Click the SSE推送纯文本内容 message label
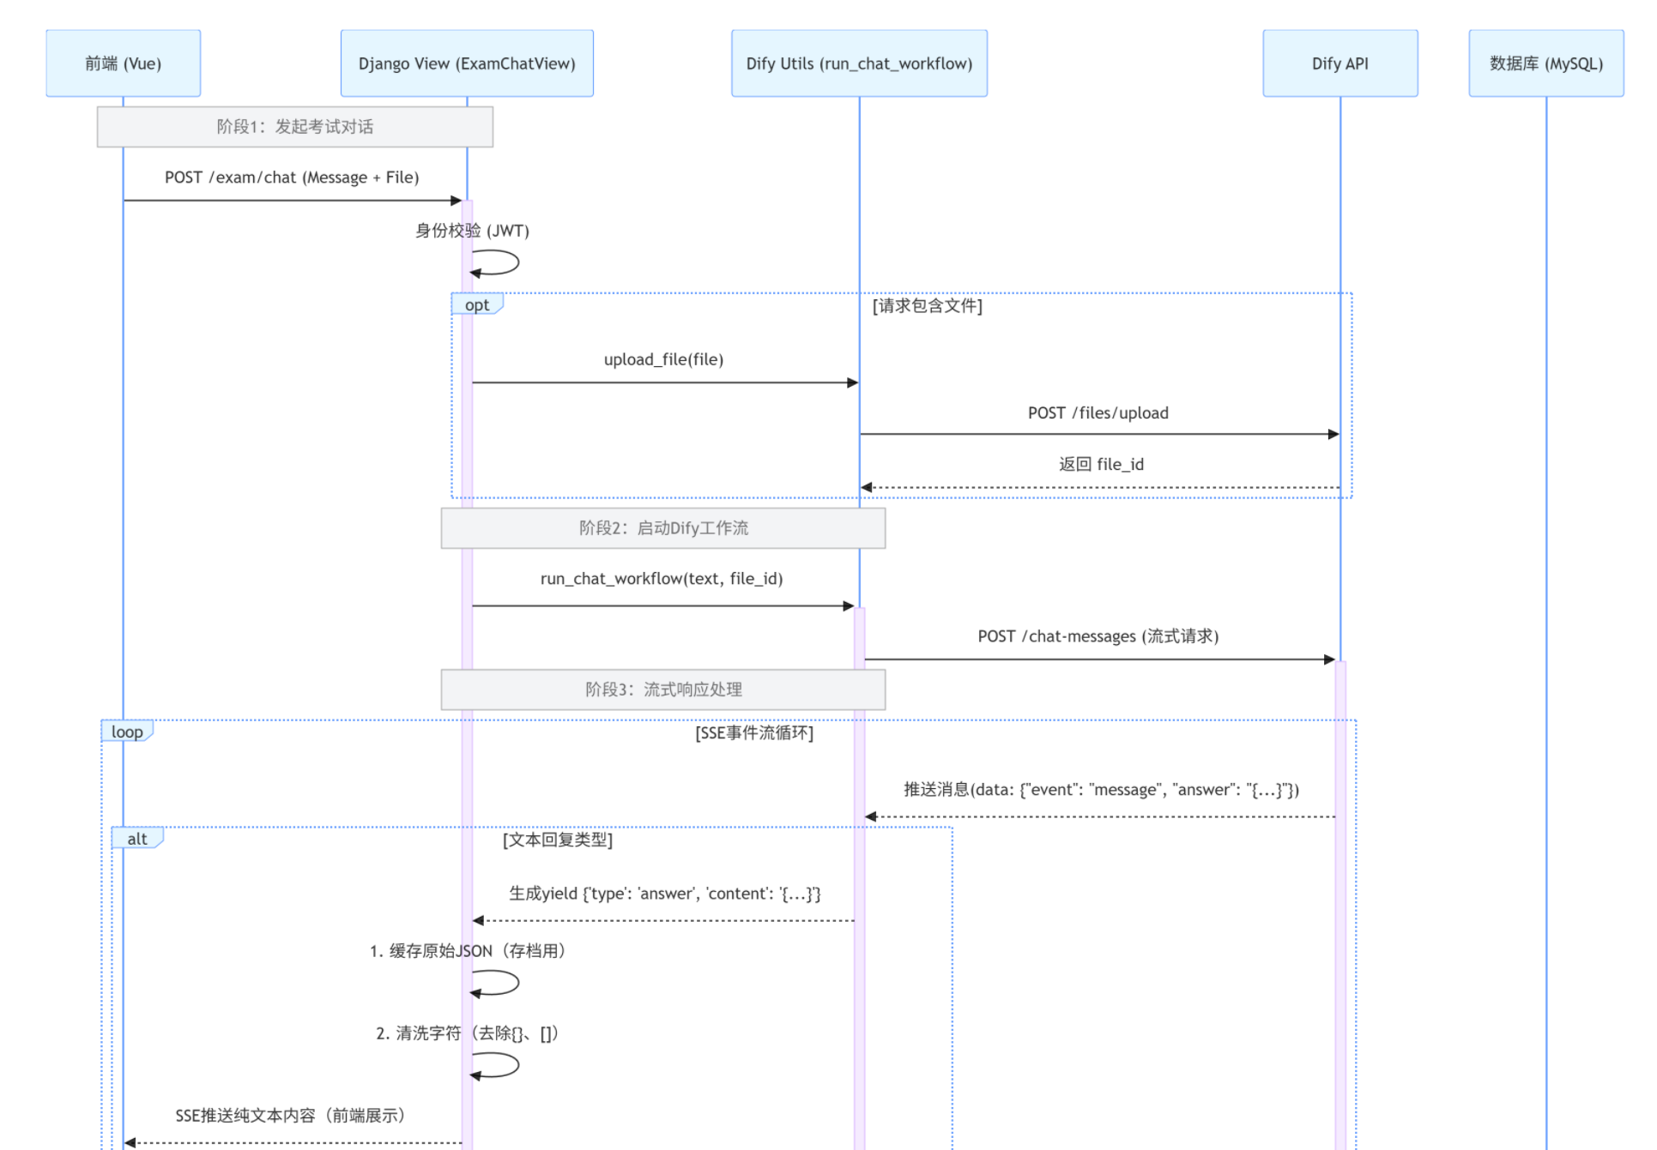The image size is (1657, 1150). pyautogui.click(x=290, y=1116)
